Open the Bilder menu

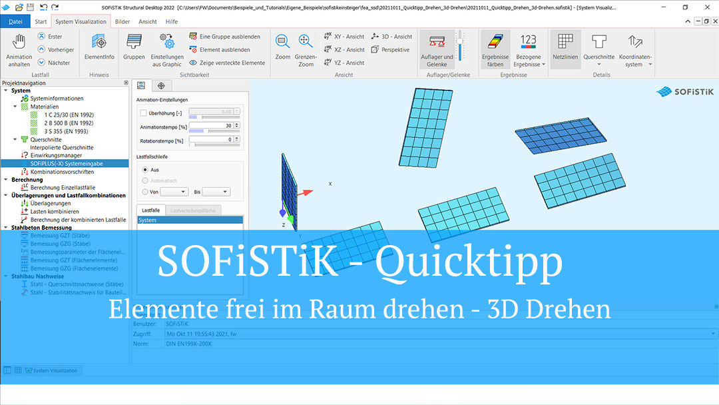point(122,21)
